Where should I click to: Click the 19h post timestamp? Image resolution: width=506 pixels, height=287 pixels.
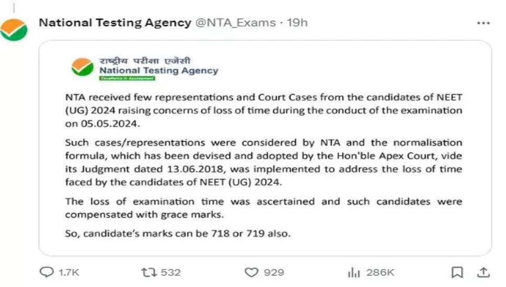pos(298,22)
